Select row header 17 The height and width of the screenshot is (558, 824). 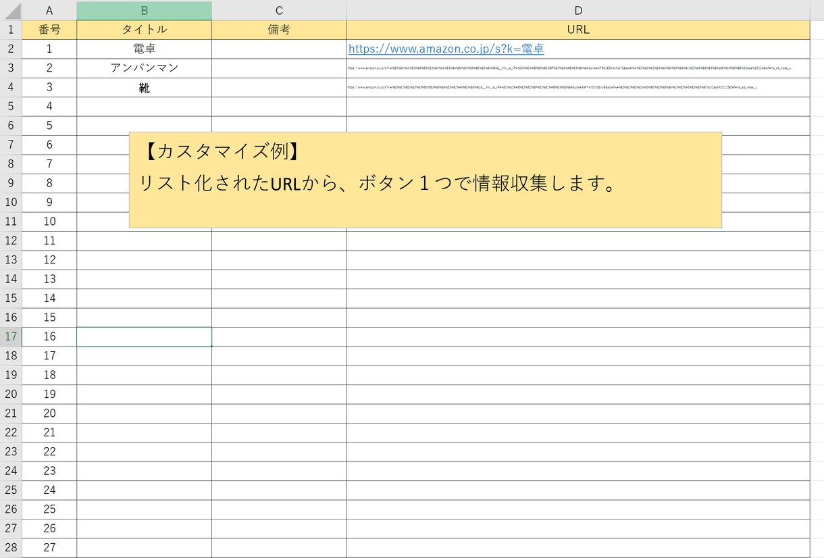point(11,337)
